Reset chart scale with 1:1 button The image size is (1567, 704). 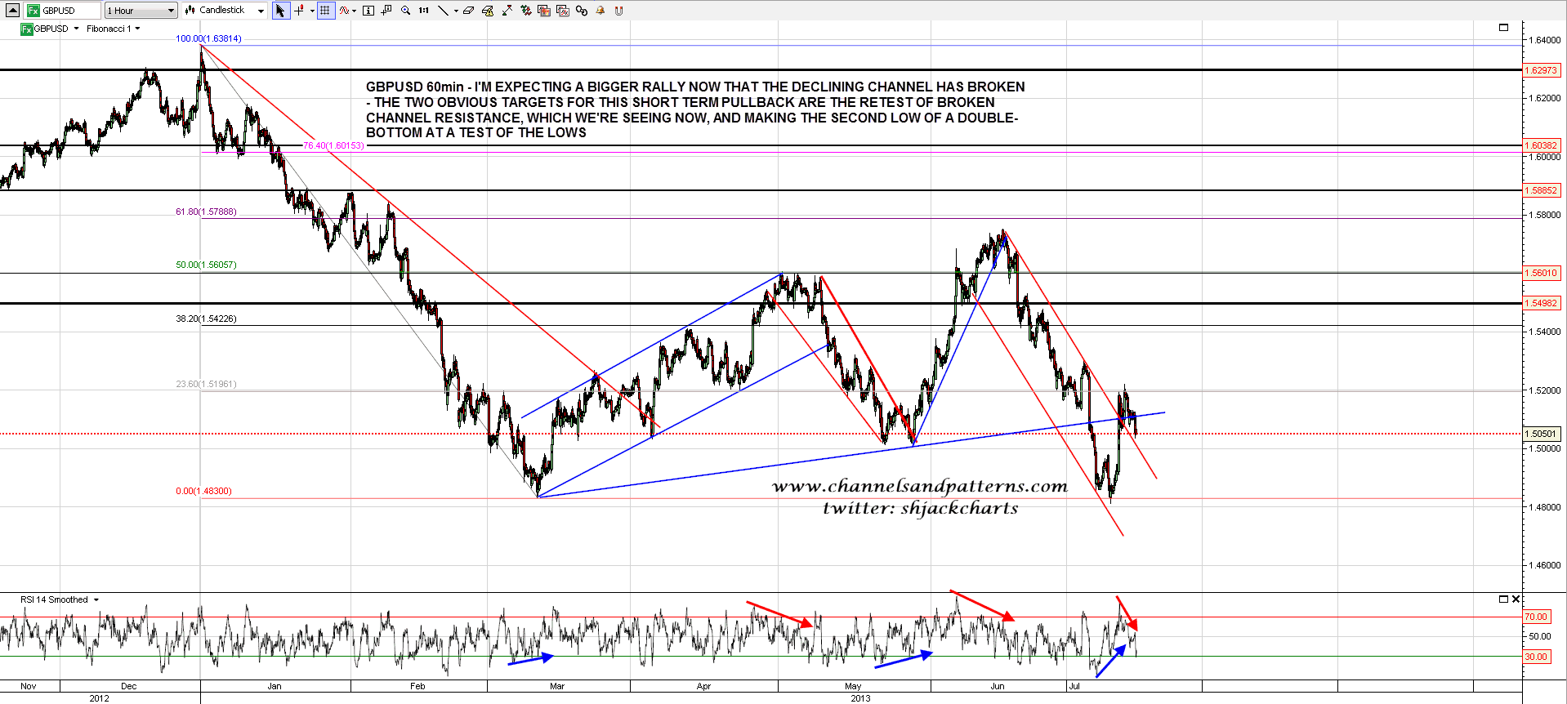(424, 11)
